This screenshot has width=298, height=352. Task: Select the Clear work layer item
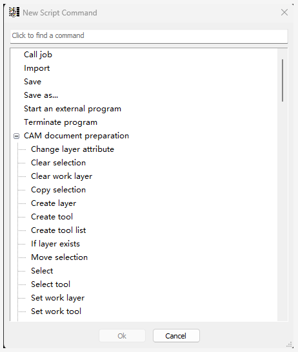click(x=61, y=176)
